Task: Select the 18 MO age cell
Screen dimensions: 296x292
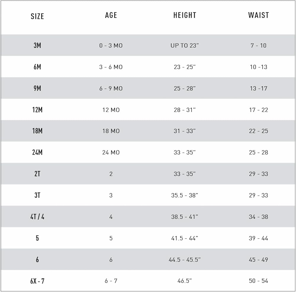Action: 111,131
